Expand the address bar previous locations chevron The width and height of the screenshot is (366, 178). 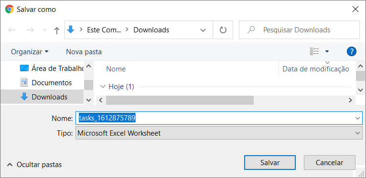click(203, 30)
